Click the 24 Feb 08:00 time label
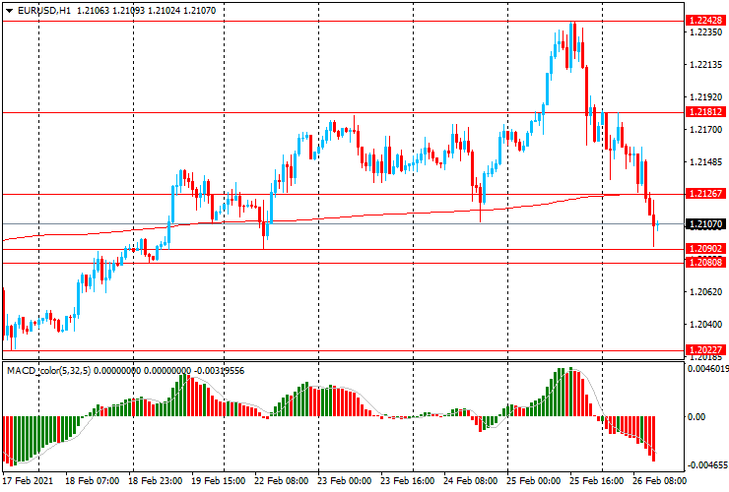The image size is (729, 492). pos(471,481)
